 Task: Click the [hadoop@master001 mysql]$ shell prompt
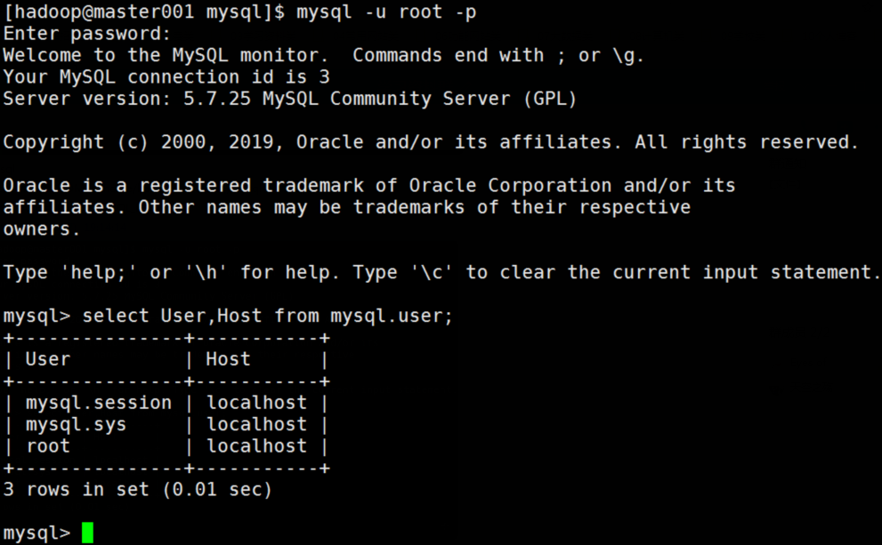pyautogui.click(x=144, y=12)
